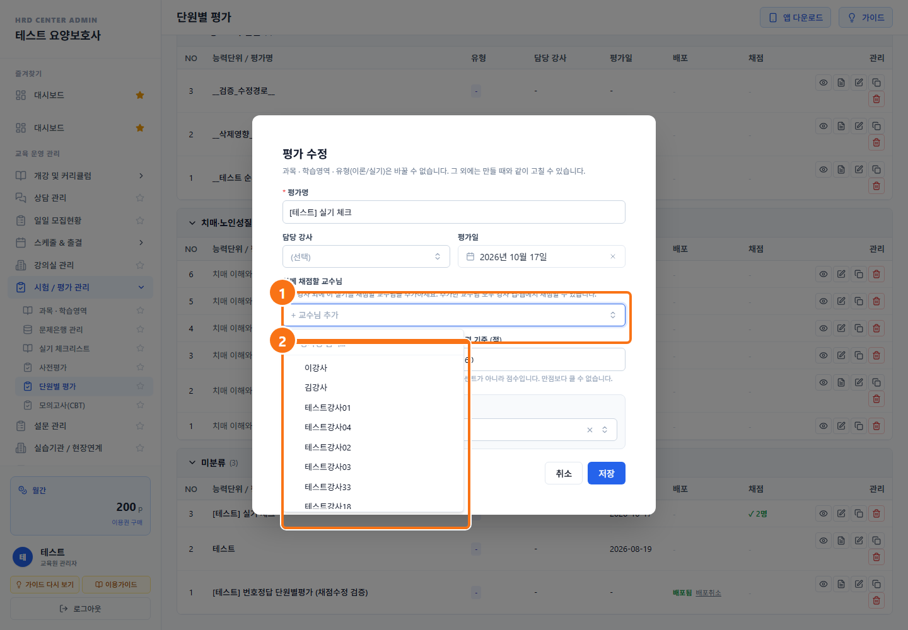
Task: Toggle favorite star for 실습기관 / 현장연계
Action: [x=140, y=448]
